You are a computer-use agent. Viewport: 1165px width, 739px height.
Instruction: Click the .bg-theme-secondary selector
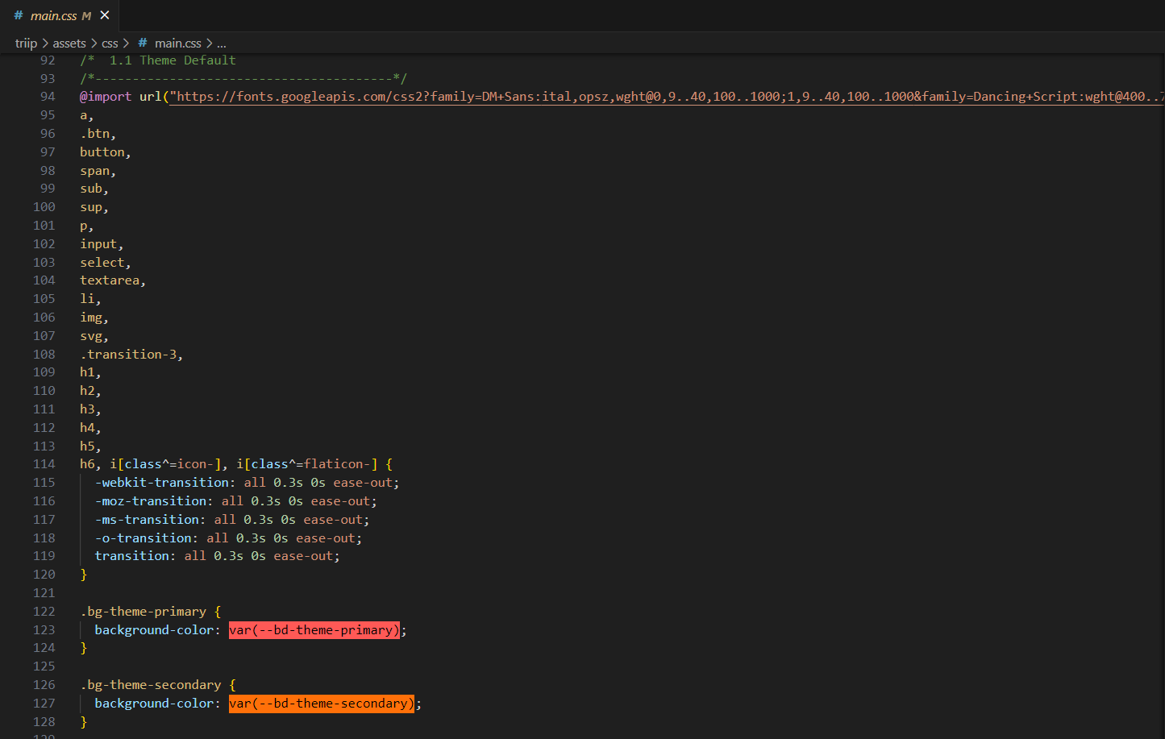(x=151, y=685)
